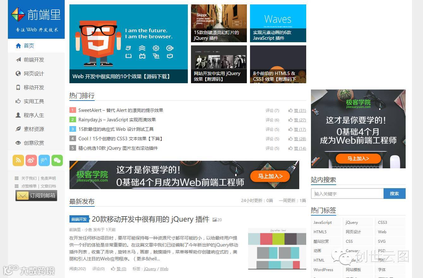Open the 网页设计 menu item
The image size is (423, 278).
pos(36,73)
